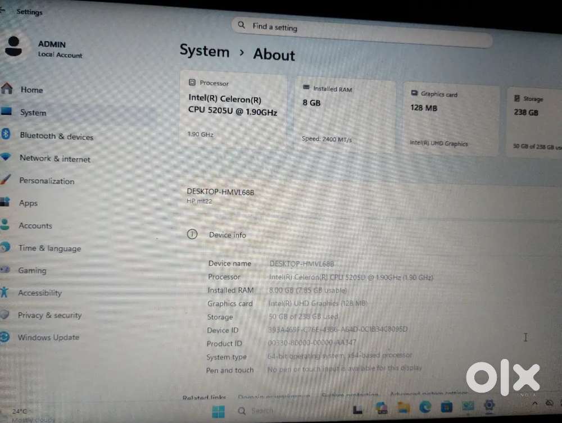Click the Installed RAM memory icon
Image resolution: width=562 pixels, height=423 pixels.
tap(306, 87)
